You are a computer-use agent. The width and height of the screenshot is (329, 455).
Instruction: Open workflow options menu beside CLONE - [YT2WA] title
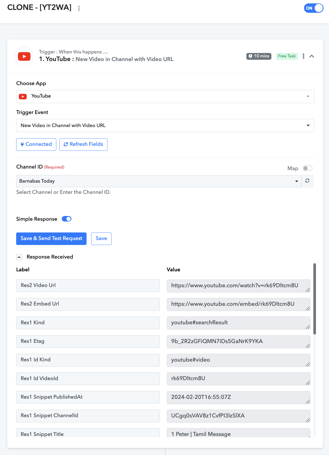point(79,8)
